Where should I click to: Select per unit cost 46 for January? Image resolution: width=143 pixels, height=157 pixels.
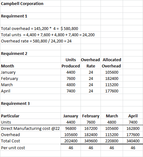71,148
